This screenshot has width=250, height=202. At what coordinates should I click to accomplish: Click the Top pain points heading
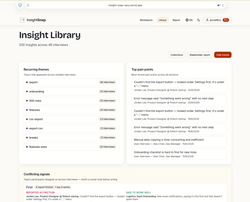142,69
